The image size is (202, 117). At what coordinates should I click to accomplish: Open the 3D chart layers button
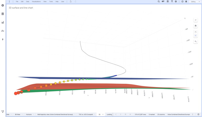pyautogui.click(x=195, y=26)
